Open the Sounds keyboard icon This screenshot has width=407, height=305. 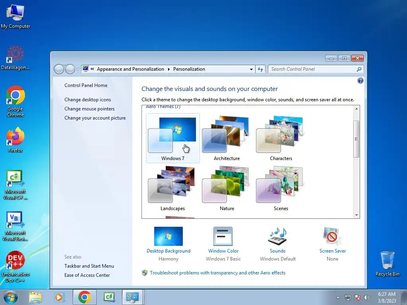[277, 236]
